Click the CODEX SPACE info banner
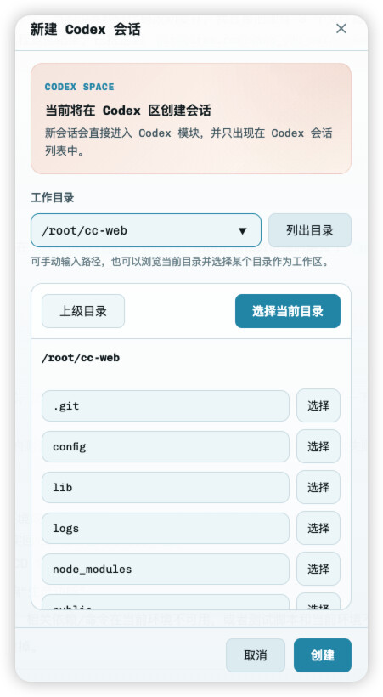The width and height of the screenshot is (383, 697). click(191, 118)
